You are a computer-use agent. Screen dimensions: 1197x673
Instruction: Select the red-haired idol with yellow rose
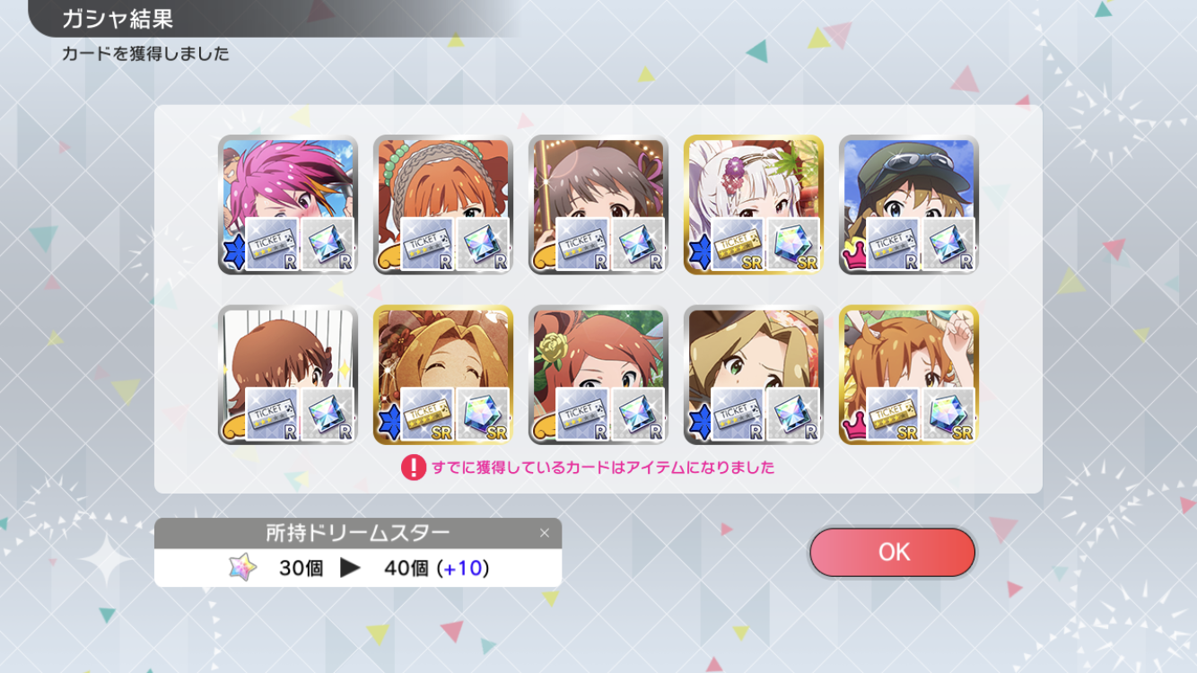coord(598,375)
